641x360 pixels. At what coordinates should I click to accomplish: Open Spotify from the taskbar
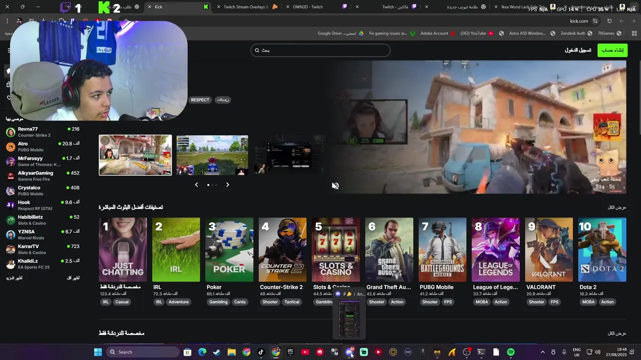[x=511, y=352]
